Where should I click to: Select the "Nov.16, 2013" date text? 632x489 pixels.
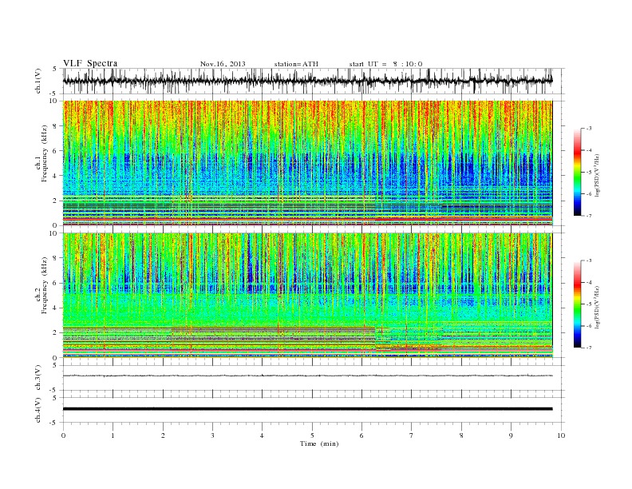point(223,64)
